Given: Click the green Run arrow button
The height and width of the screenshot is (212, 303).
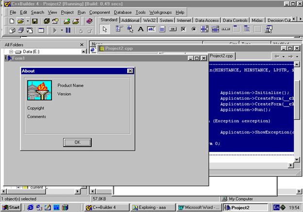Looking at the screenshot, I should pos(55,30).
